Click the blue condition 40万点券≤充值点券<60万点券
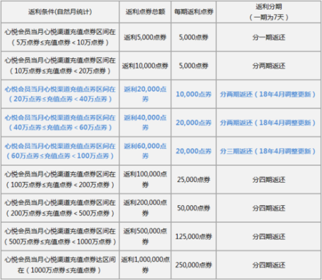This screenshot has height=280, width=322. click(60, 122)
